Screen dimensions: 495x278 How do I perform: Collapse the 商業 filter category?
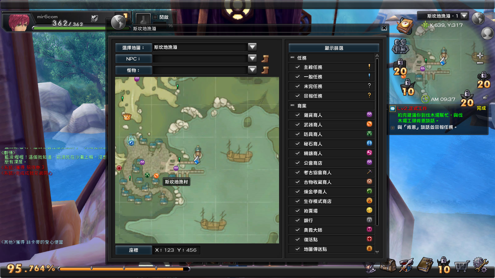pos(292,106)
